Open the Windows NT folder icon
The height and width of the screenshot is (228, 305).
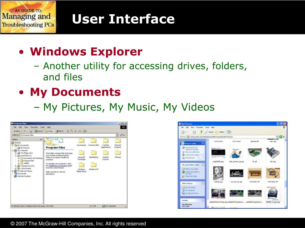pyautogui.click(x=94, y=165)
